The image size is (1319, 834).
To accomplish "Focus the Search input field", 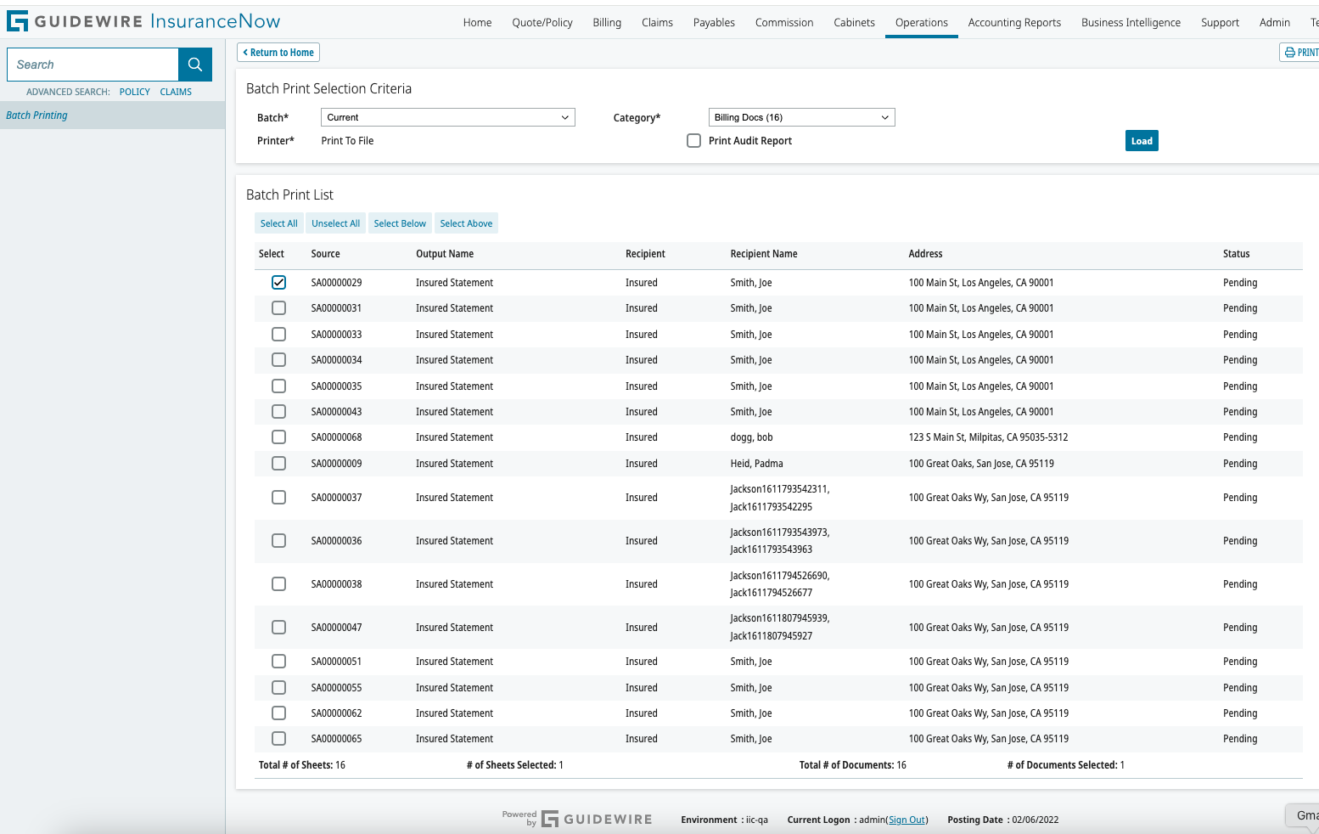I will click(93, 65).
